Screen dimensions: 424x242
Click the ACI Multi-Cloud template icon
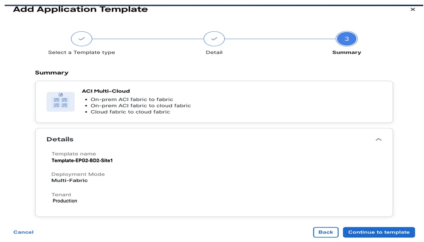click(61, 102)
